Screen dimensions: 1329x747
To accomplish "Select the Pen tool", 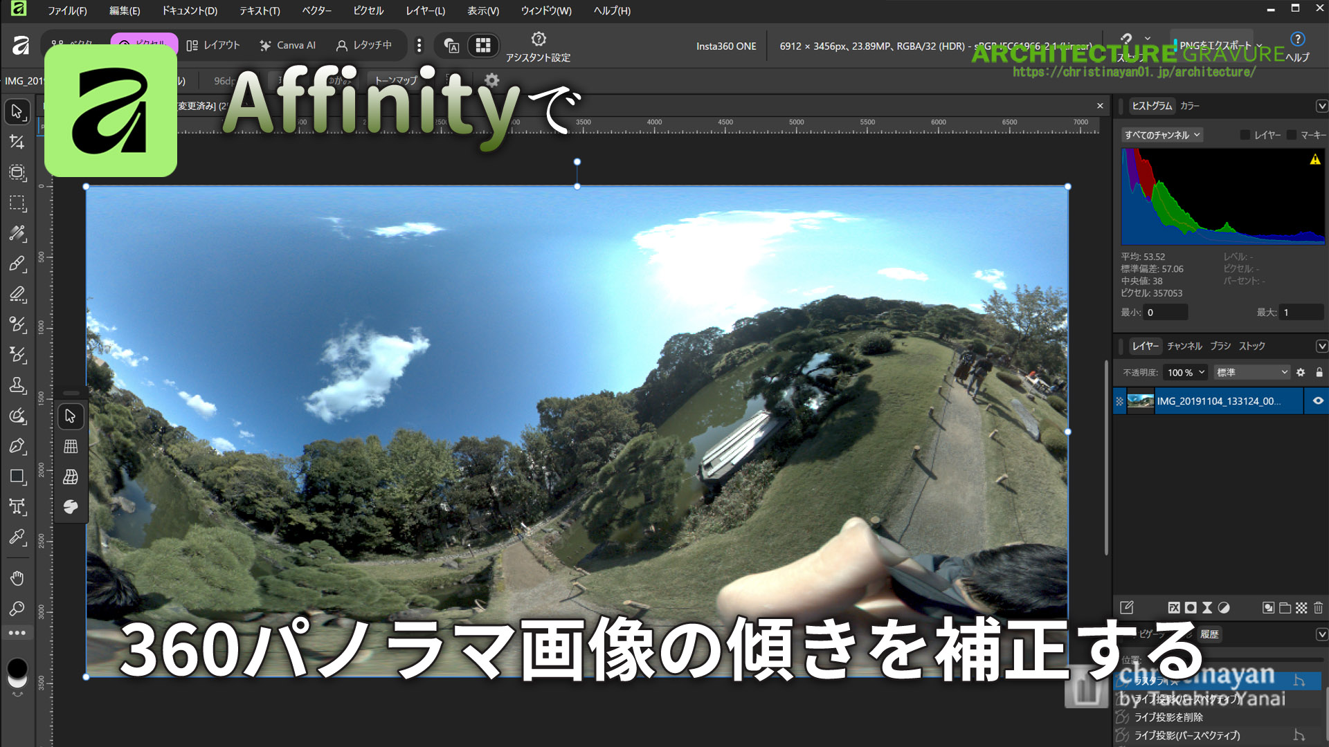I will pyautogui.click(x=17, y=446).
